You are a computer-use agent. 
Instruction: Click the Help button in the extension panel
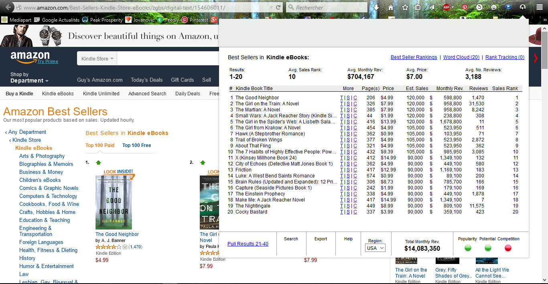coord(348,239)
